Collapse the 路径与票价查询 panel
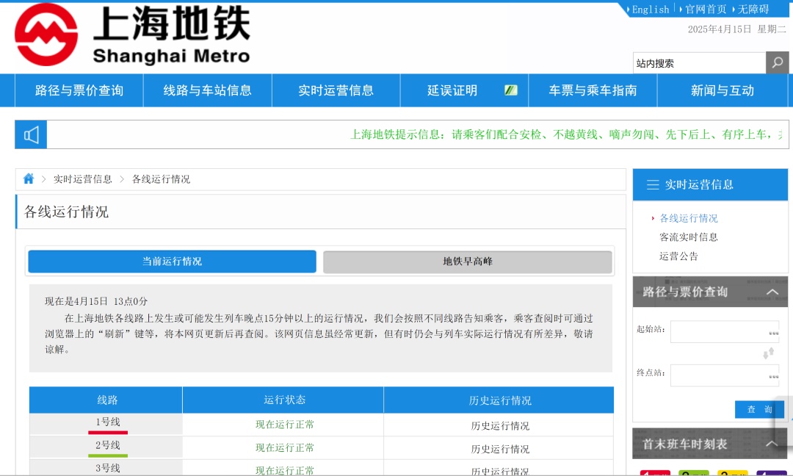This screenshot has height=476, width=793. click(x=772, y=292)
